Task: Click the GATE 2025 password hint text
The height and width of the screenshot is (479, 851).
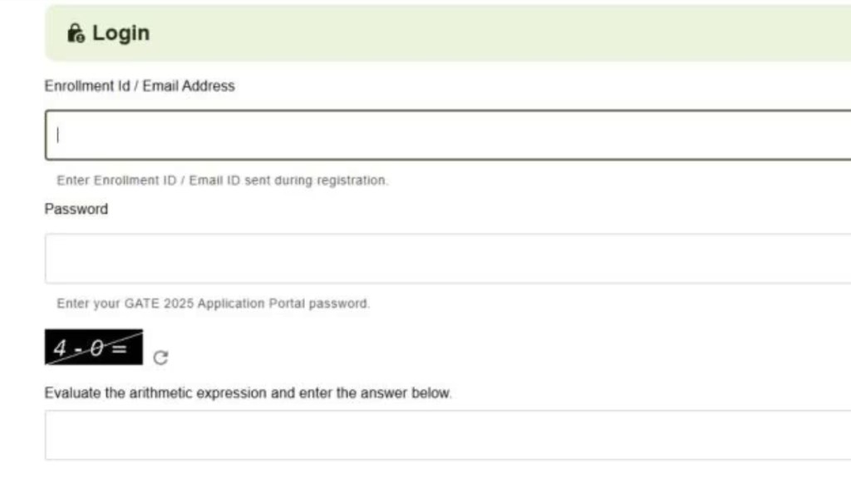Action: click(x=213, y=304)
